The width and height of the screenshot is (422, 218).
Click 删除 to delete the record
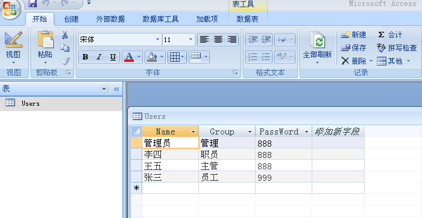354,61
